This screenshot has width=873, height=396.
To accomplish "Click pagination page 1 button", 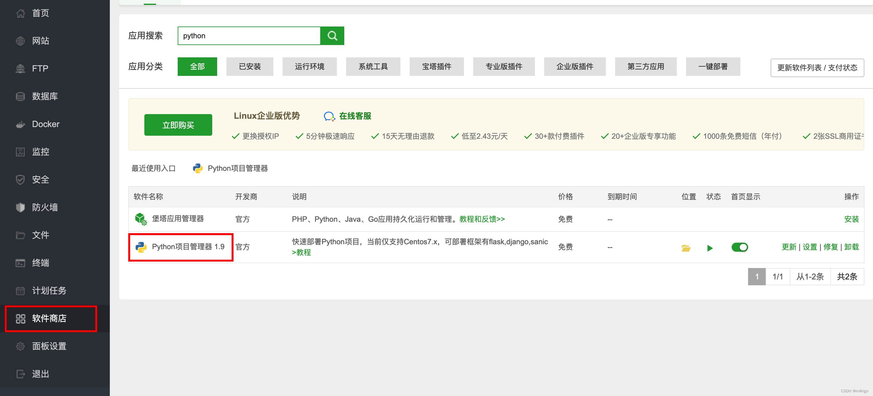I will (x=756, y=277).
